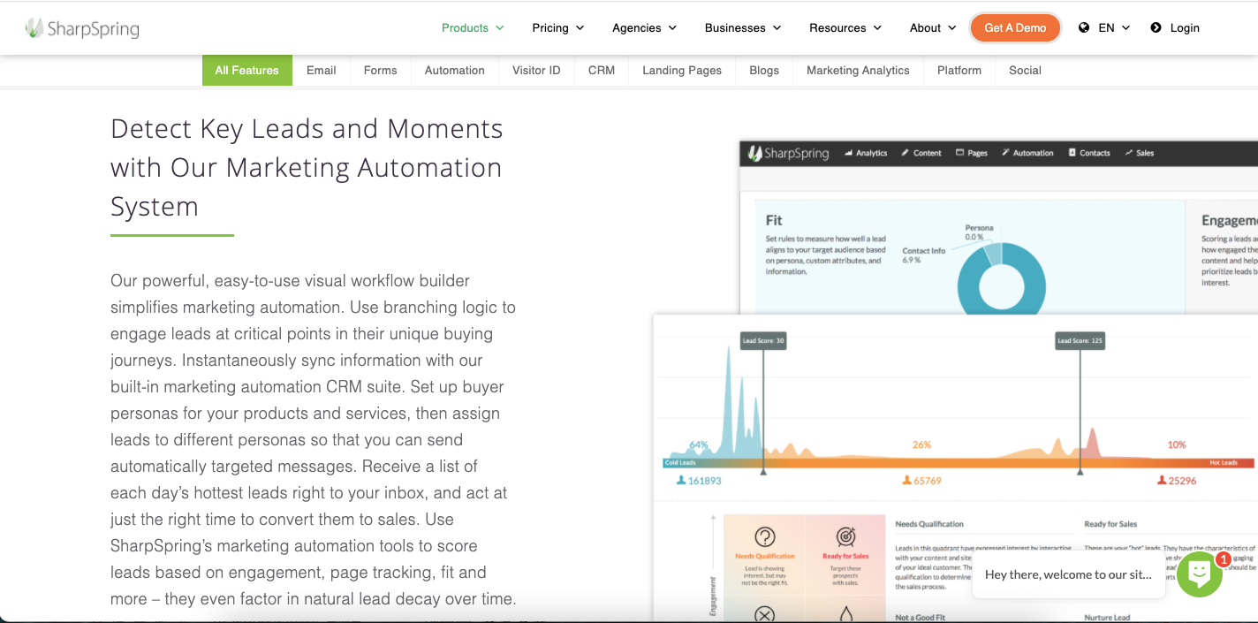Switch to the Blogs tab
1258x623 pixels.
(764, 71)
